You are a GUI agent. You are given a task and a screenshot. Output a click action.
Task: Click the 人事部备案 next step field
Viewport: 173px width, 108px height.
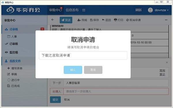tap(116, 83)
